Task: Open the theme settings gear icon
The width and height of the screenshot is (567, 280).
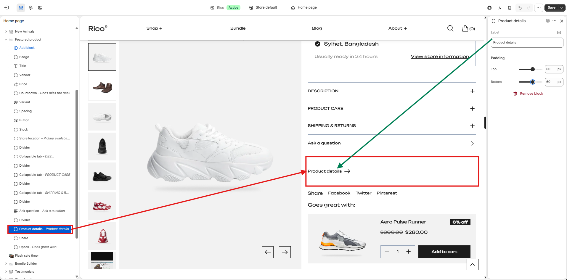Action: coord(30,8)
